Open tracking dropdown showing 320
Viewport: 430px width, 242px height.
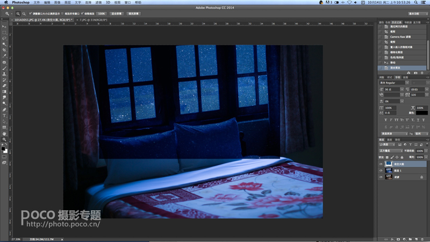(427, 95)
